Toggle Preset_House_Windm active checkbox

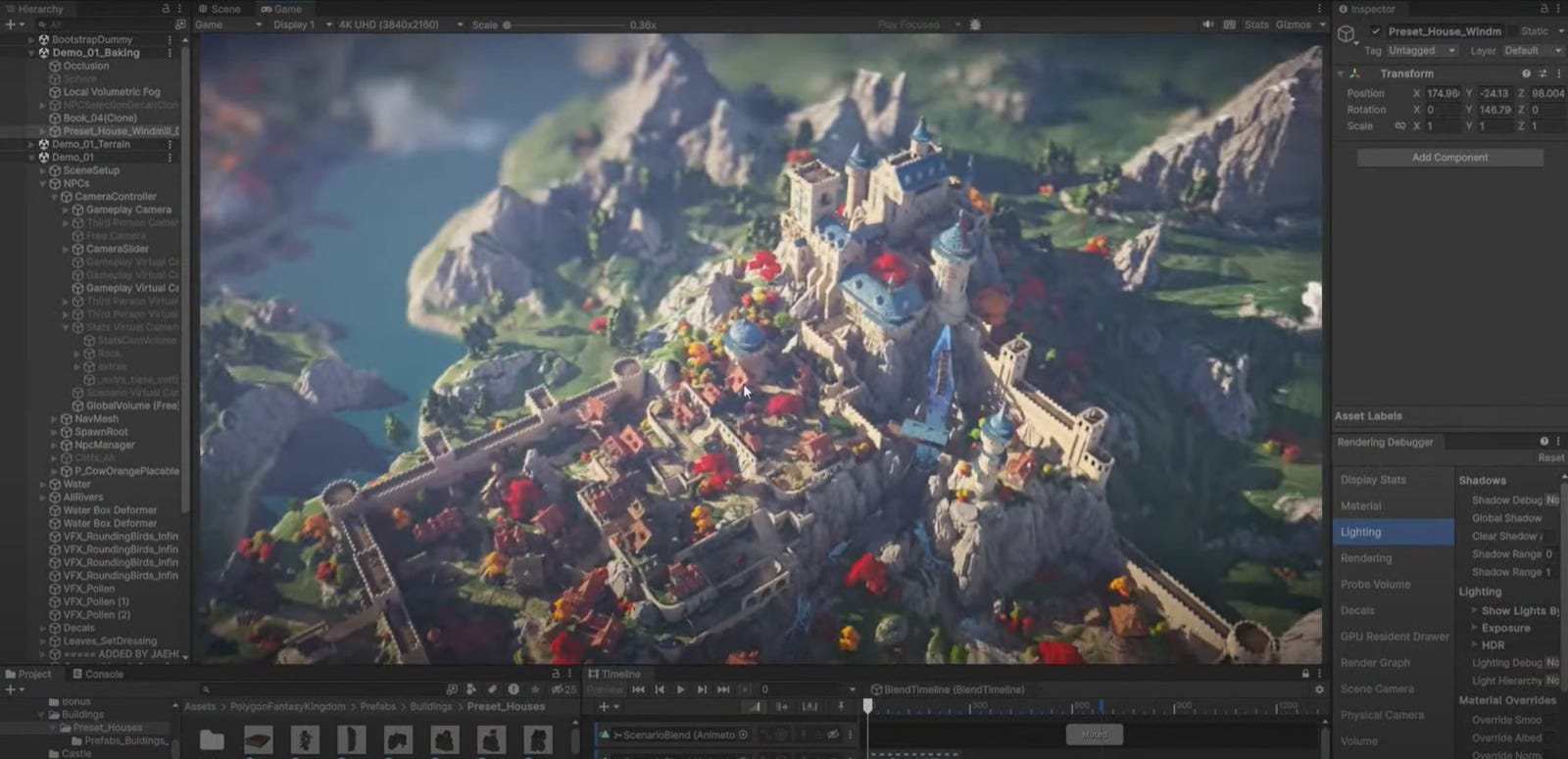[x=1376, y=31]
